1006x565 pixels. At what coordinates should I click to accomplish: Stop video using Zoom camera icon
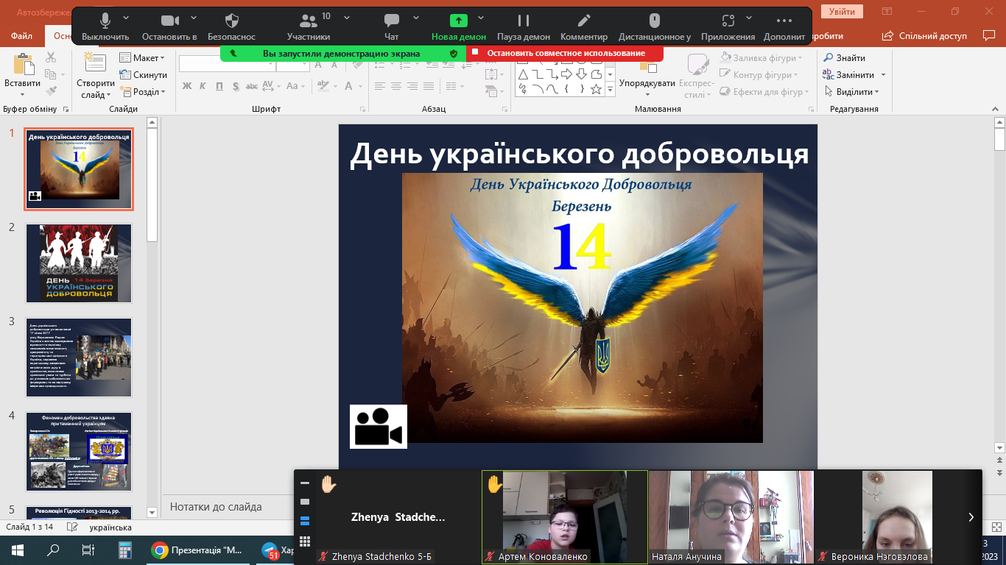coord(170,21)
